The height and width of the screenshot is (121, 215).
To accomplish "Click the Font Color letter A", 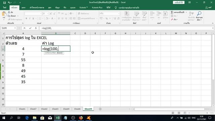I will pos(52,18).
